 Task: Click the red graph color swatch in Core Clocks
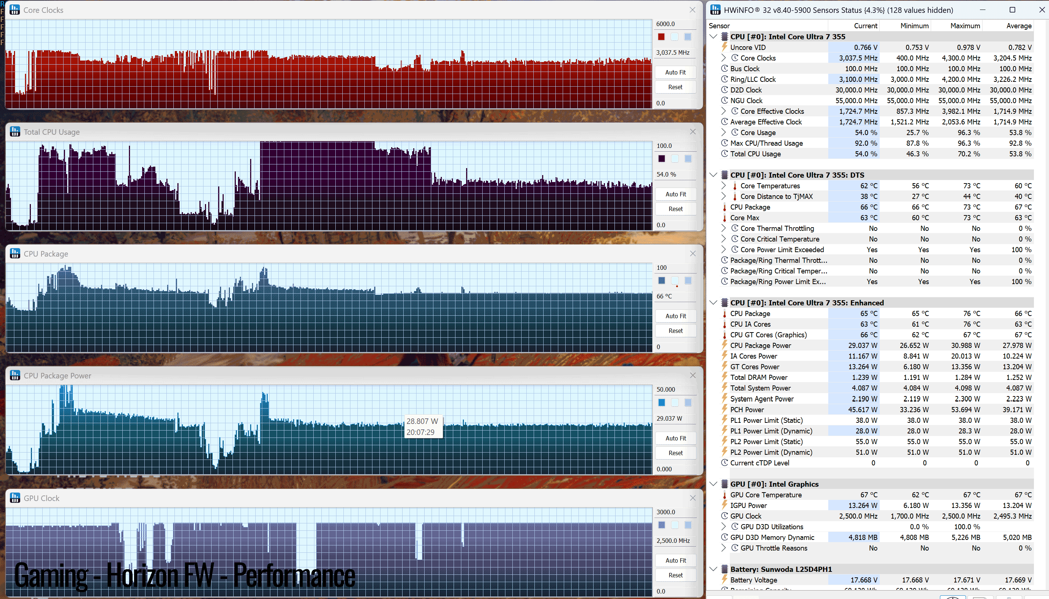pyautogui.click(x=661, y=37)
